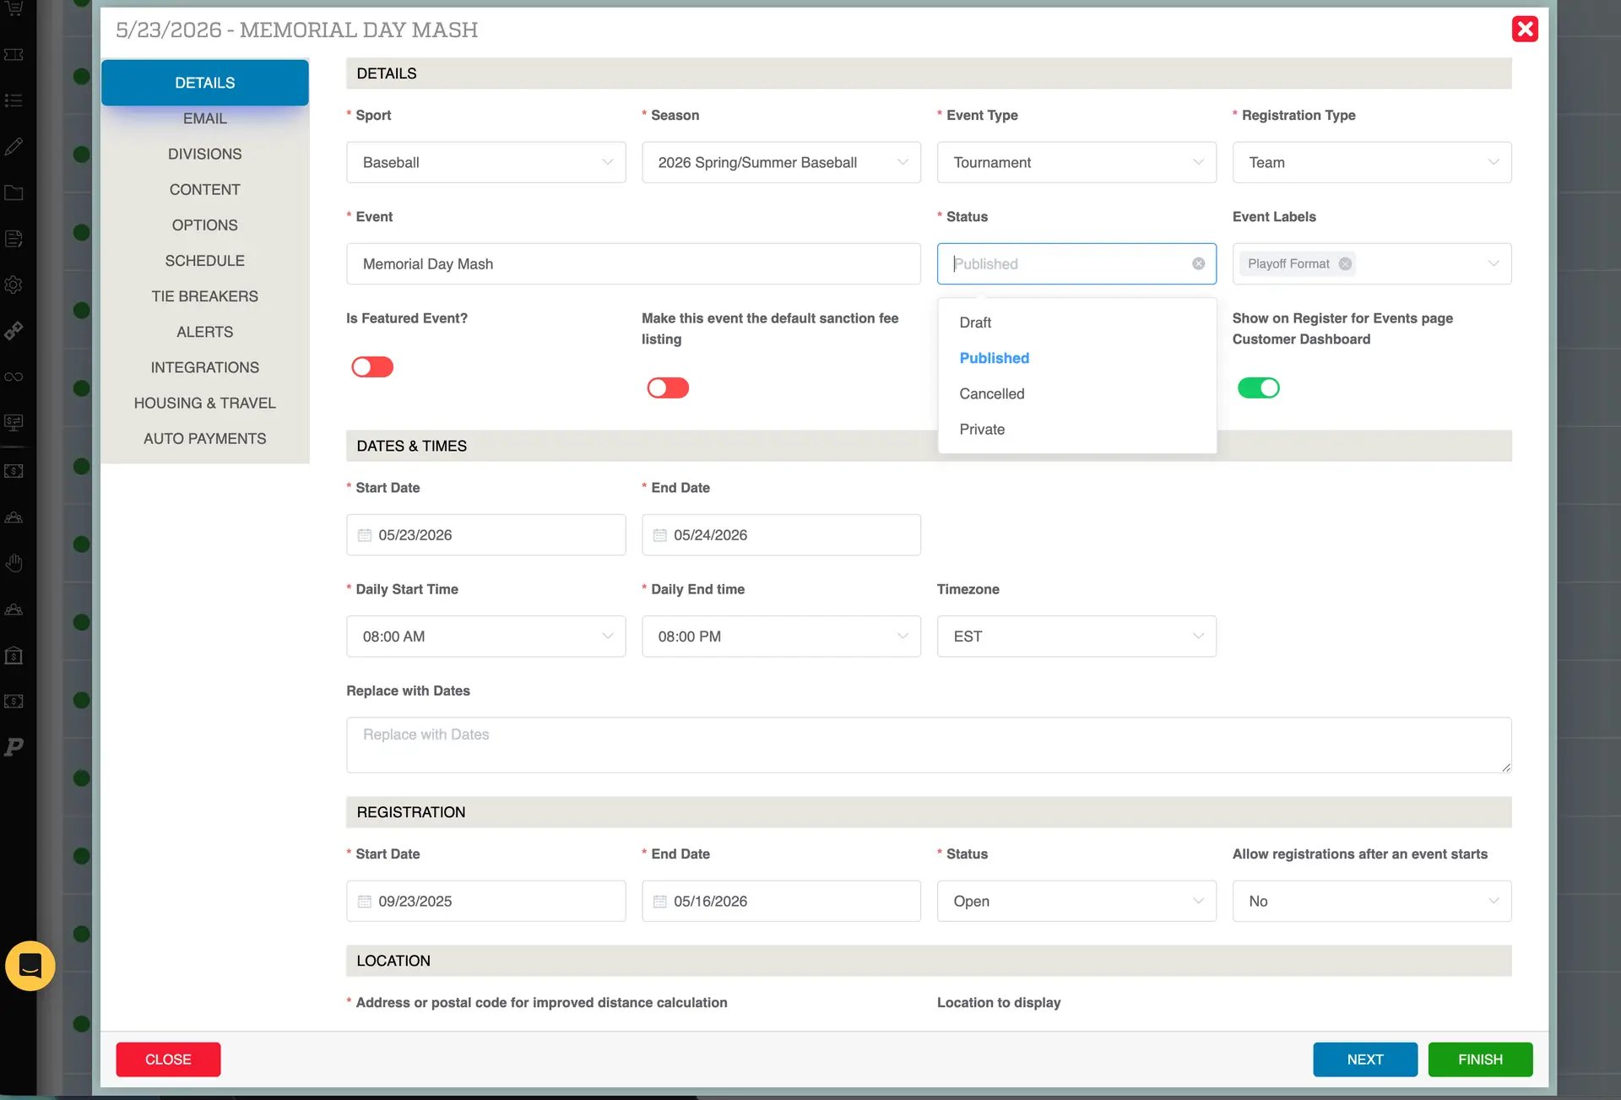
Task: Open the TIE BREAKERS tab
Action: pos(205,296)
